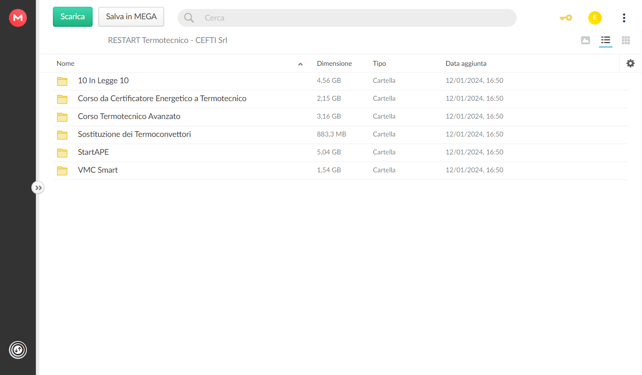The image size is (642, 375).
Task: Click the Scarica download button
Action: coord(73,17)
